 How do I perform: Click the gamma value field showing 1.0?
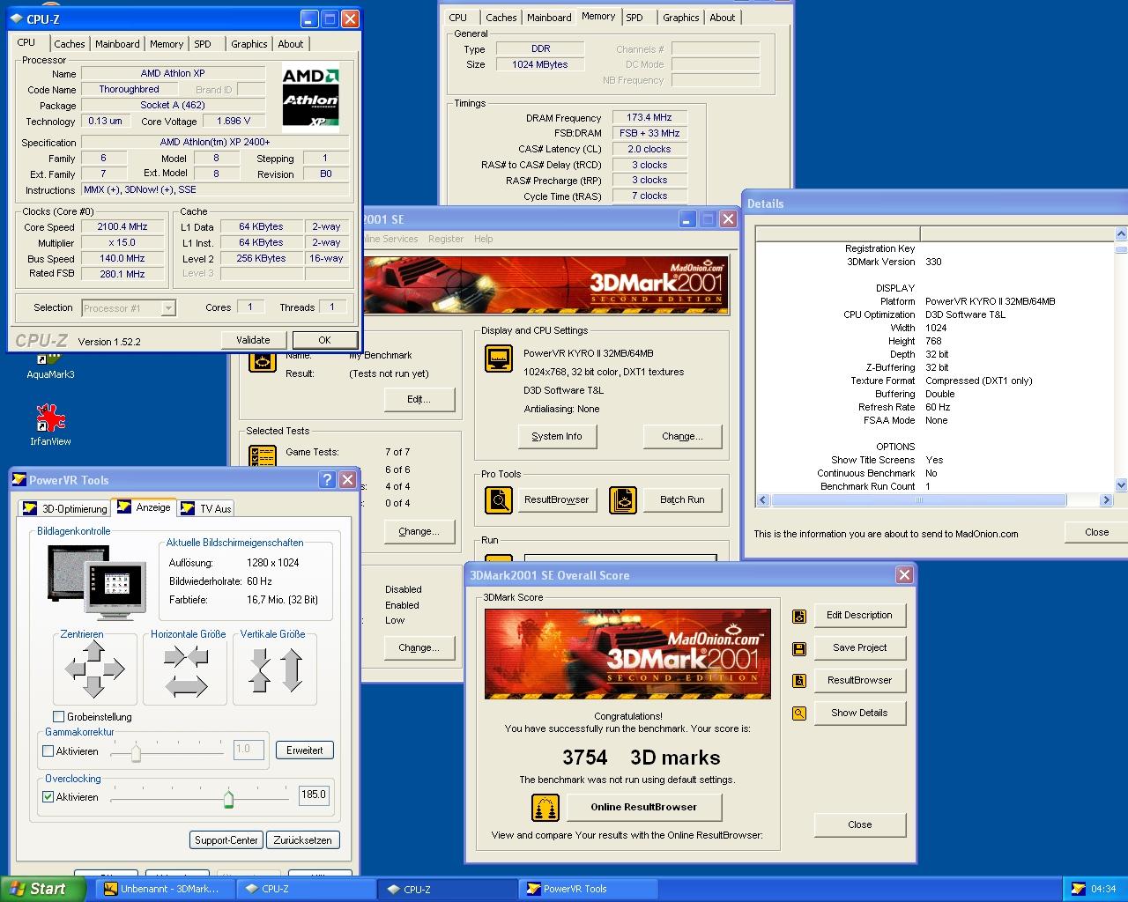[x=248, y=750]
